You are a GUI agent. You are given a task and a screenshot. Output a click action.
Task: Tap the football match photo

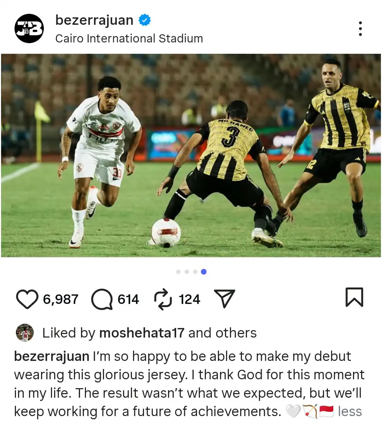[191, 155]
